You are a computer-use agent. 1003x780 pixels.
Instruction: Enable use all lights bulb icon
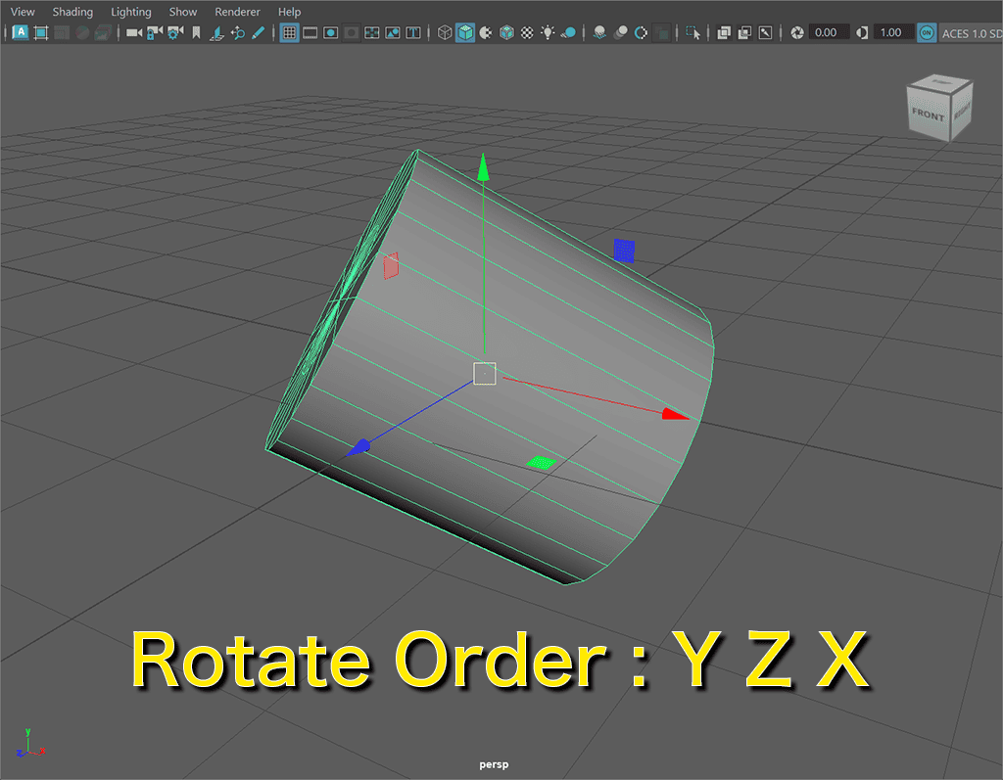pyautogui.click(x=549, y=32)
